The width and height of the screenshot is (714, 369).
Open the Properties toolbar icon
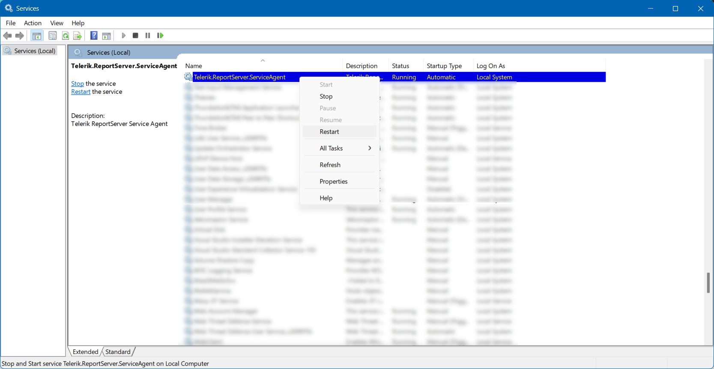click(x=53, y=36)
